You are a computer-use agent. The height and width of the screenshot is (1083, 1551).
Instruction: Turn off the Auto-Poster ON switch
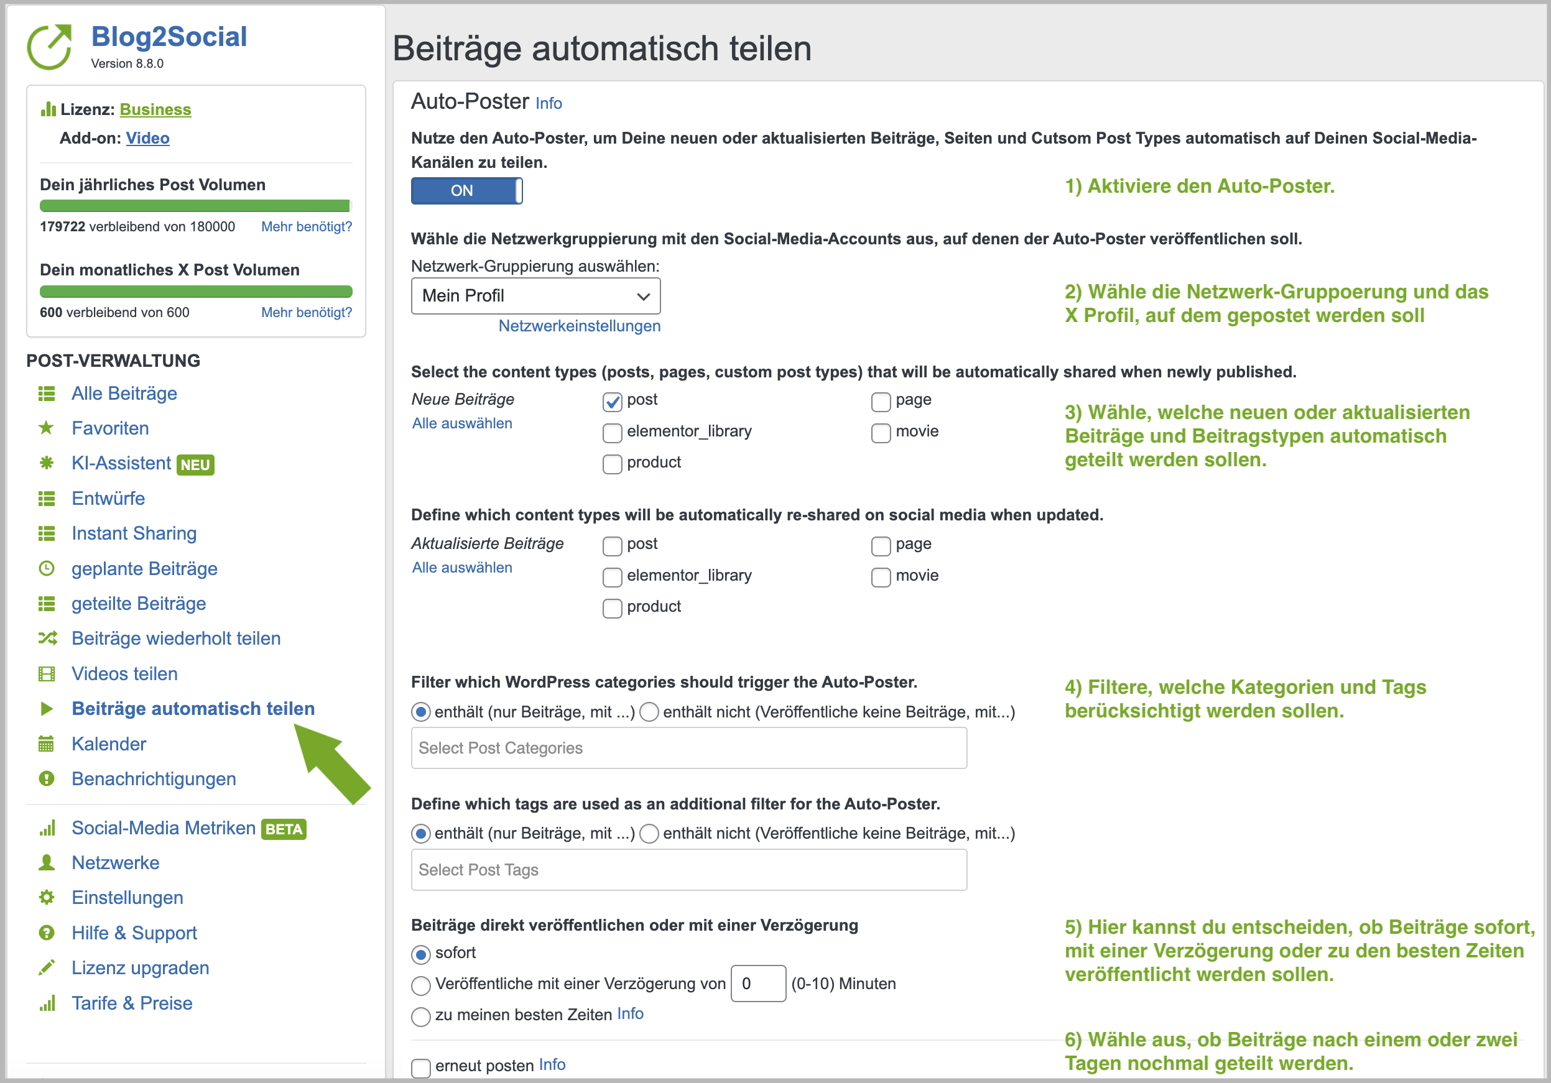tap(466, 190)
